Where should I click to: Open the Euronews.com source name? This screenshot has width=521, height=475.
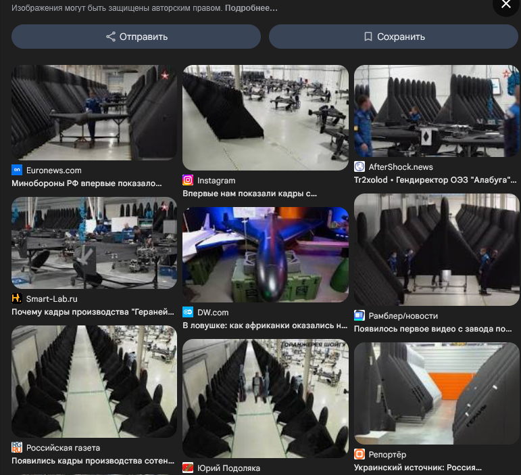point(54,171)
